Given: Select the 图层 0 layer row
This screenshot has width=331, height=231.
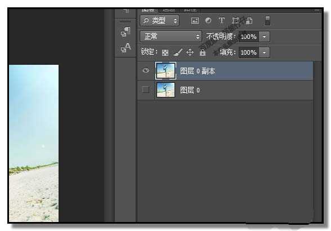Looking at the screenshot, I should [225, 90].
